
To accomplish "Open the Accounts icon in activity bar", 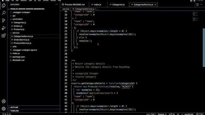I will pos(4,101).
